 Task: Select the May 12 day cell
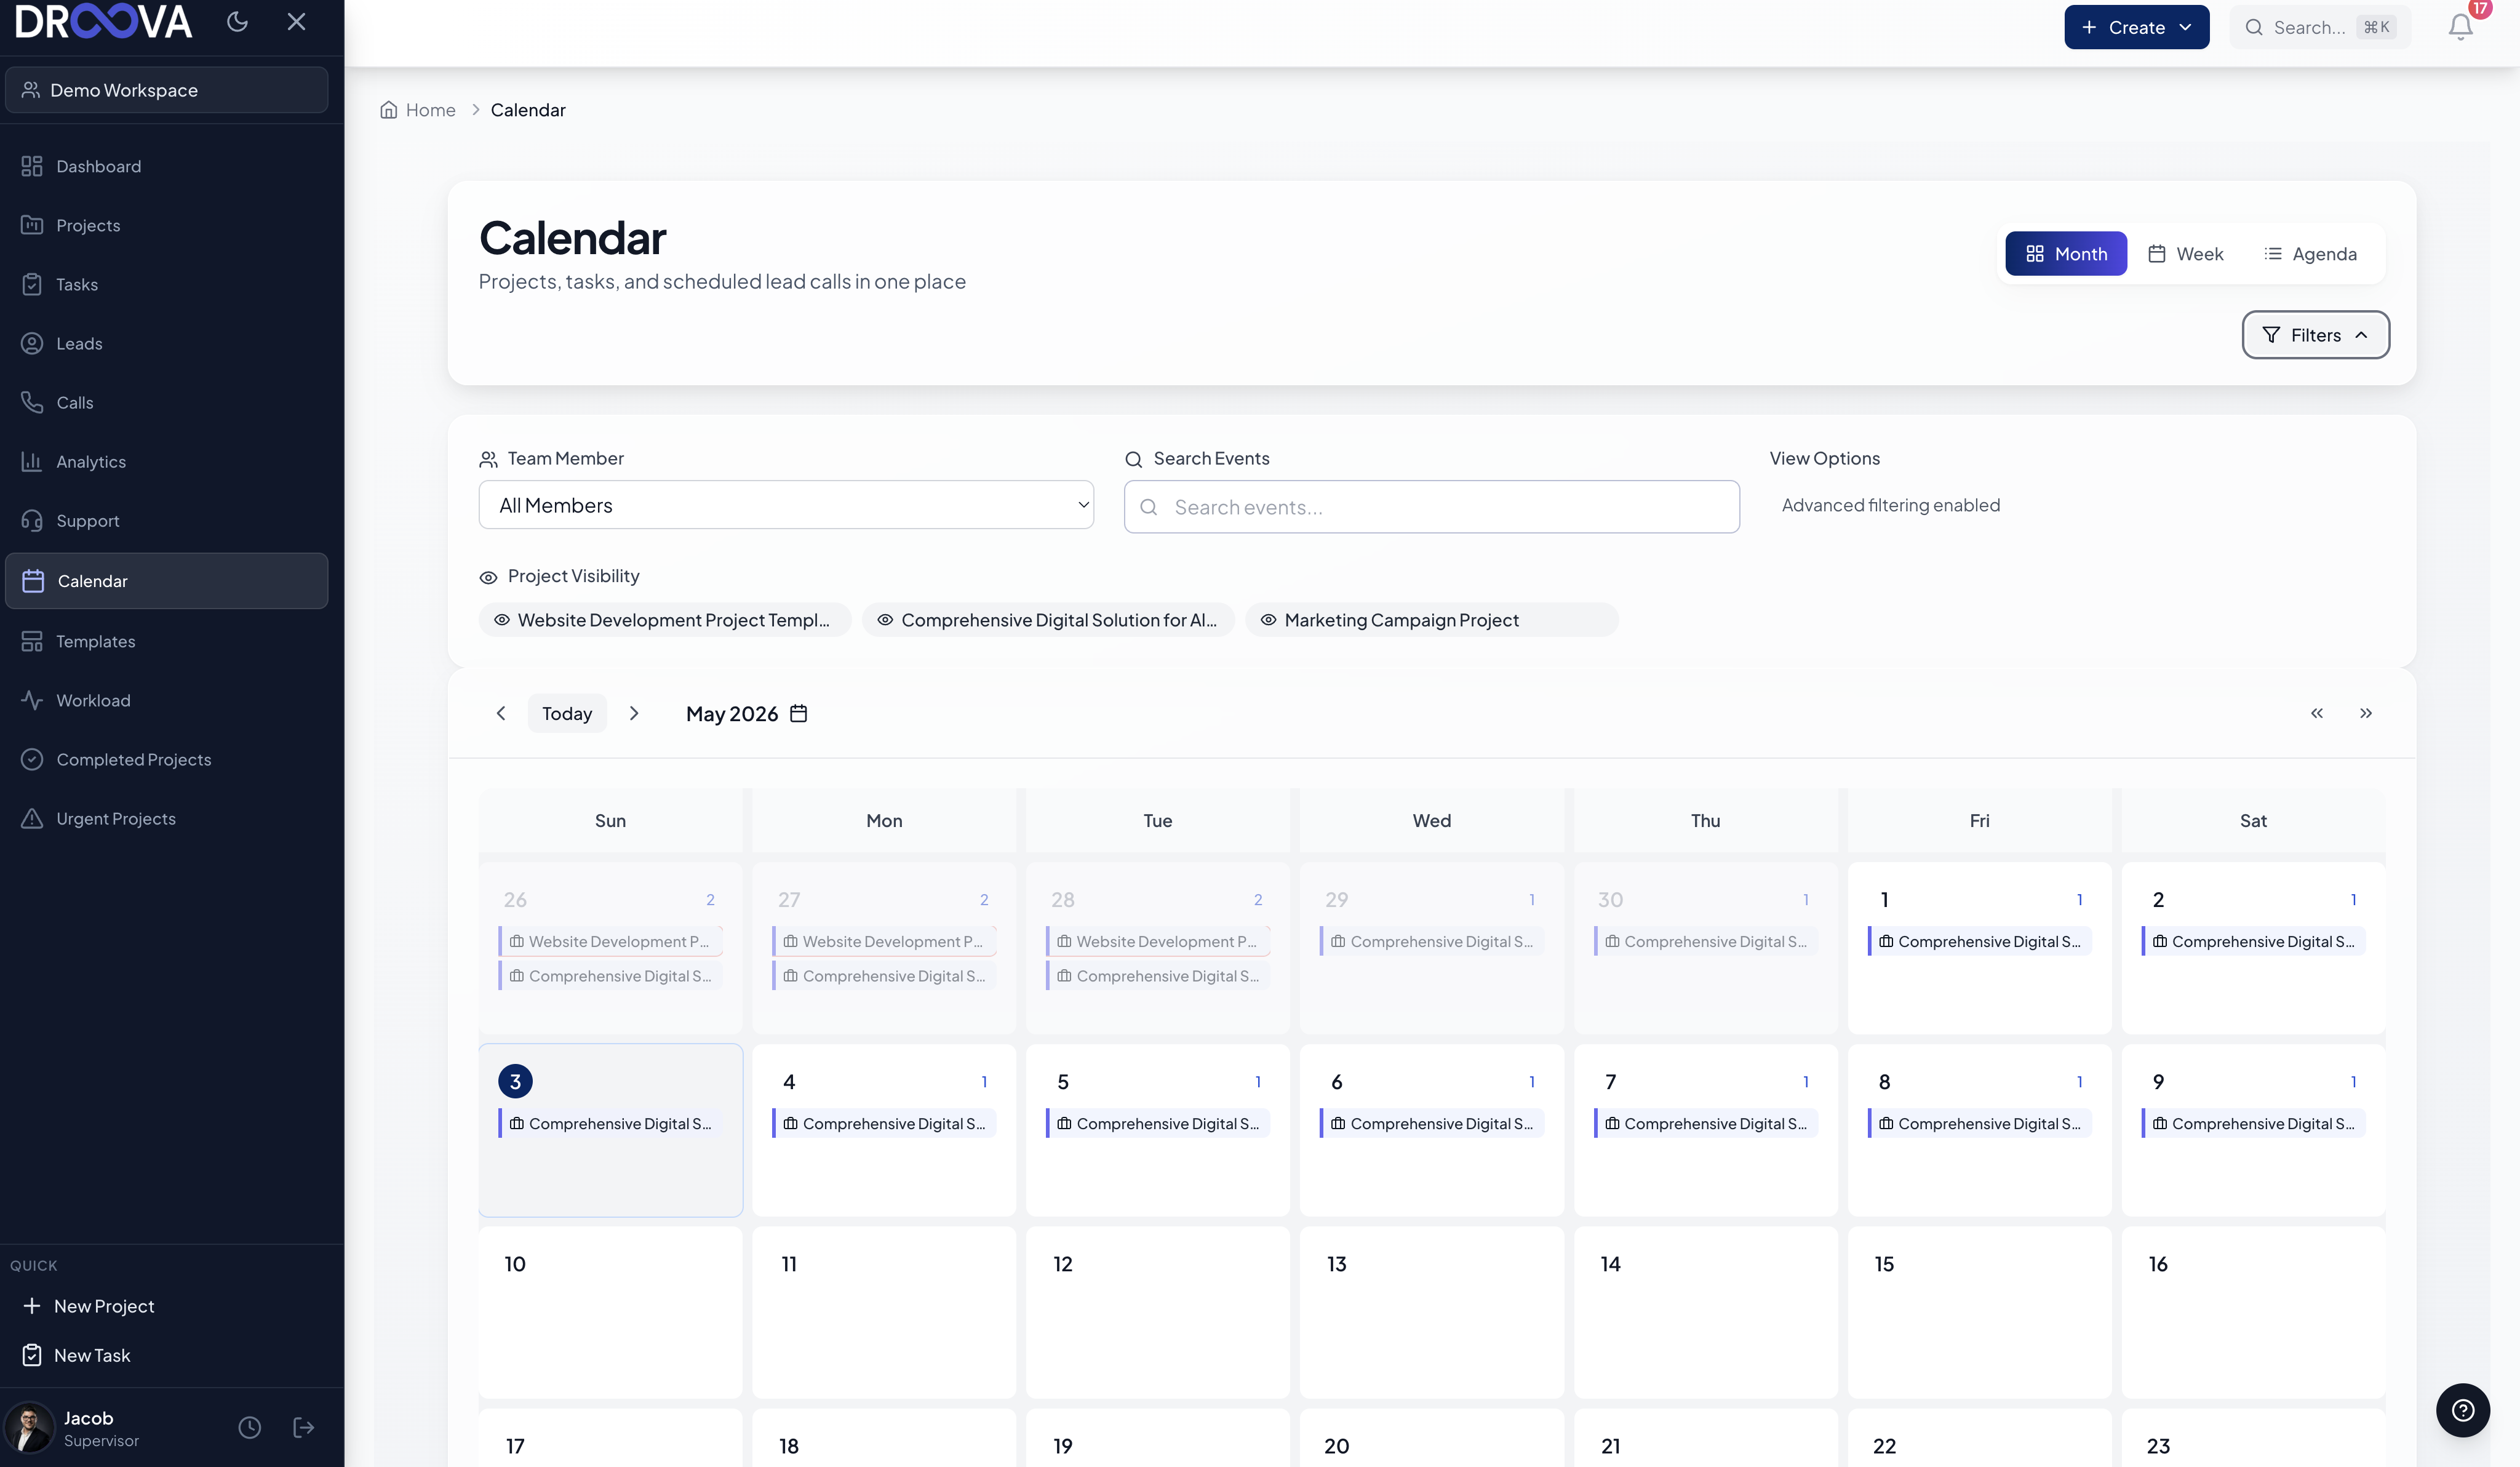tap(1158, 1312)
